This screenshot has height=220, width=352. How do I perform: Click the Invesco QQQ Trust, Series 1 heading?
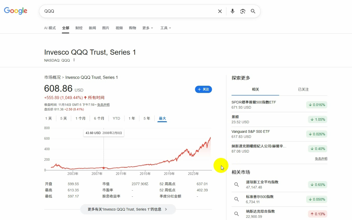tap(90, 52)
